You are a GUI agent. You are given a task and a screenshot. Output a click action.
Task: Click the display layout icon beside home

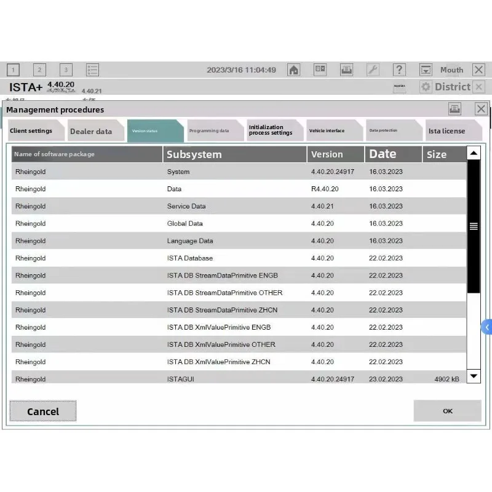(x=320, y=69)
